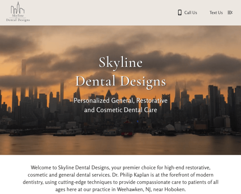Click the mobile phone icon beside Call Us

click(180, 12)
